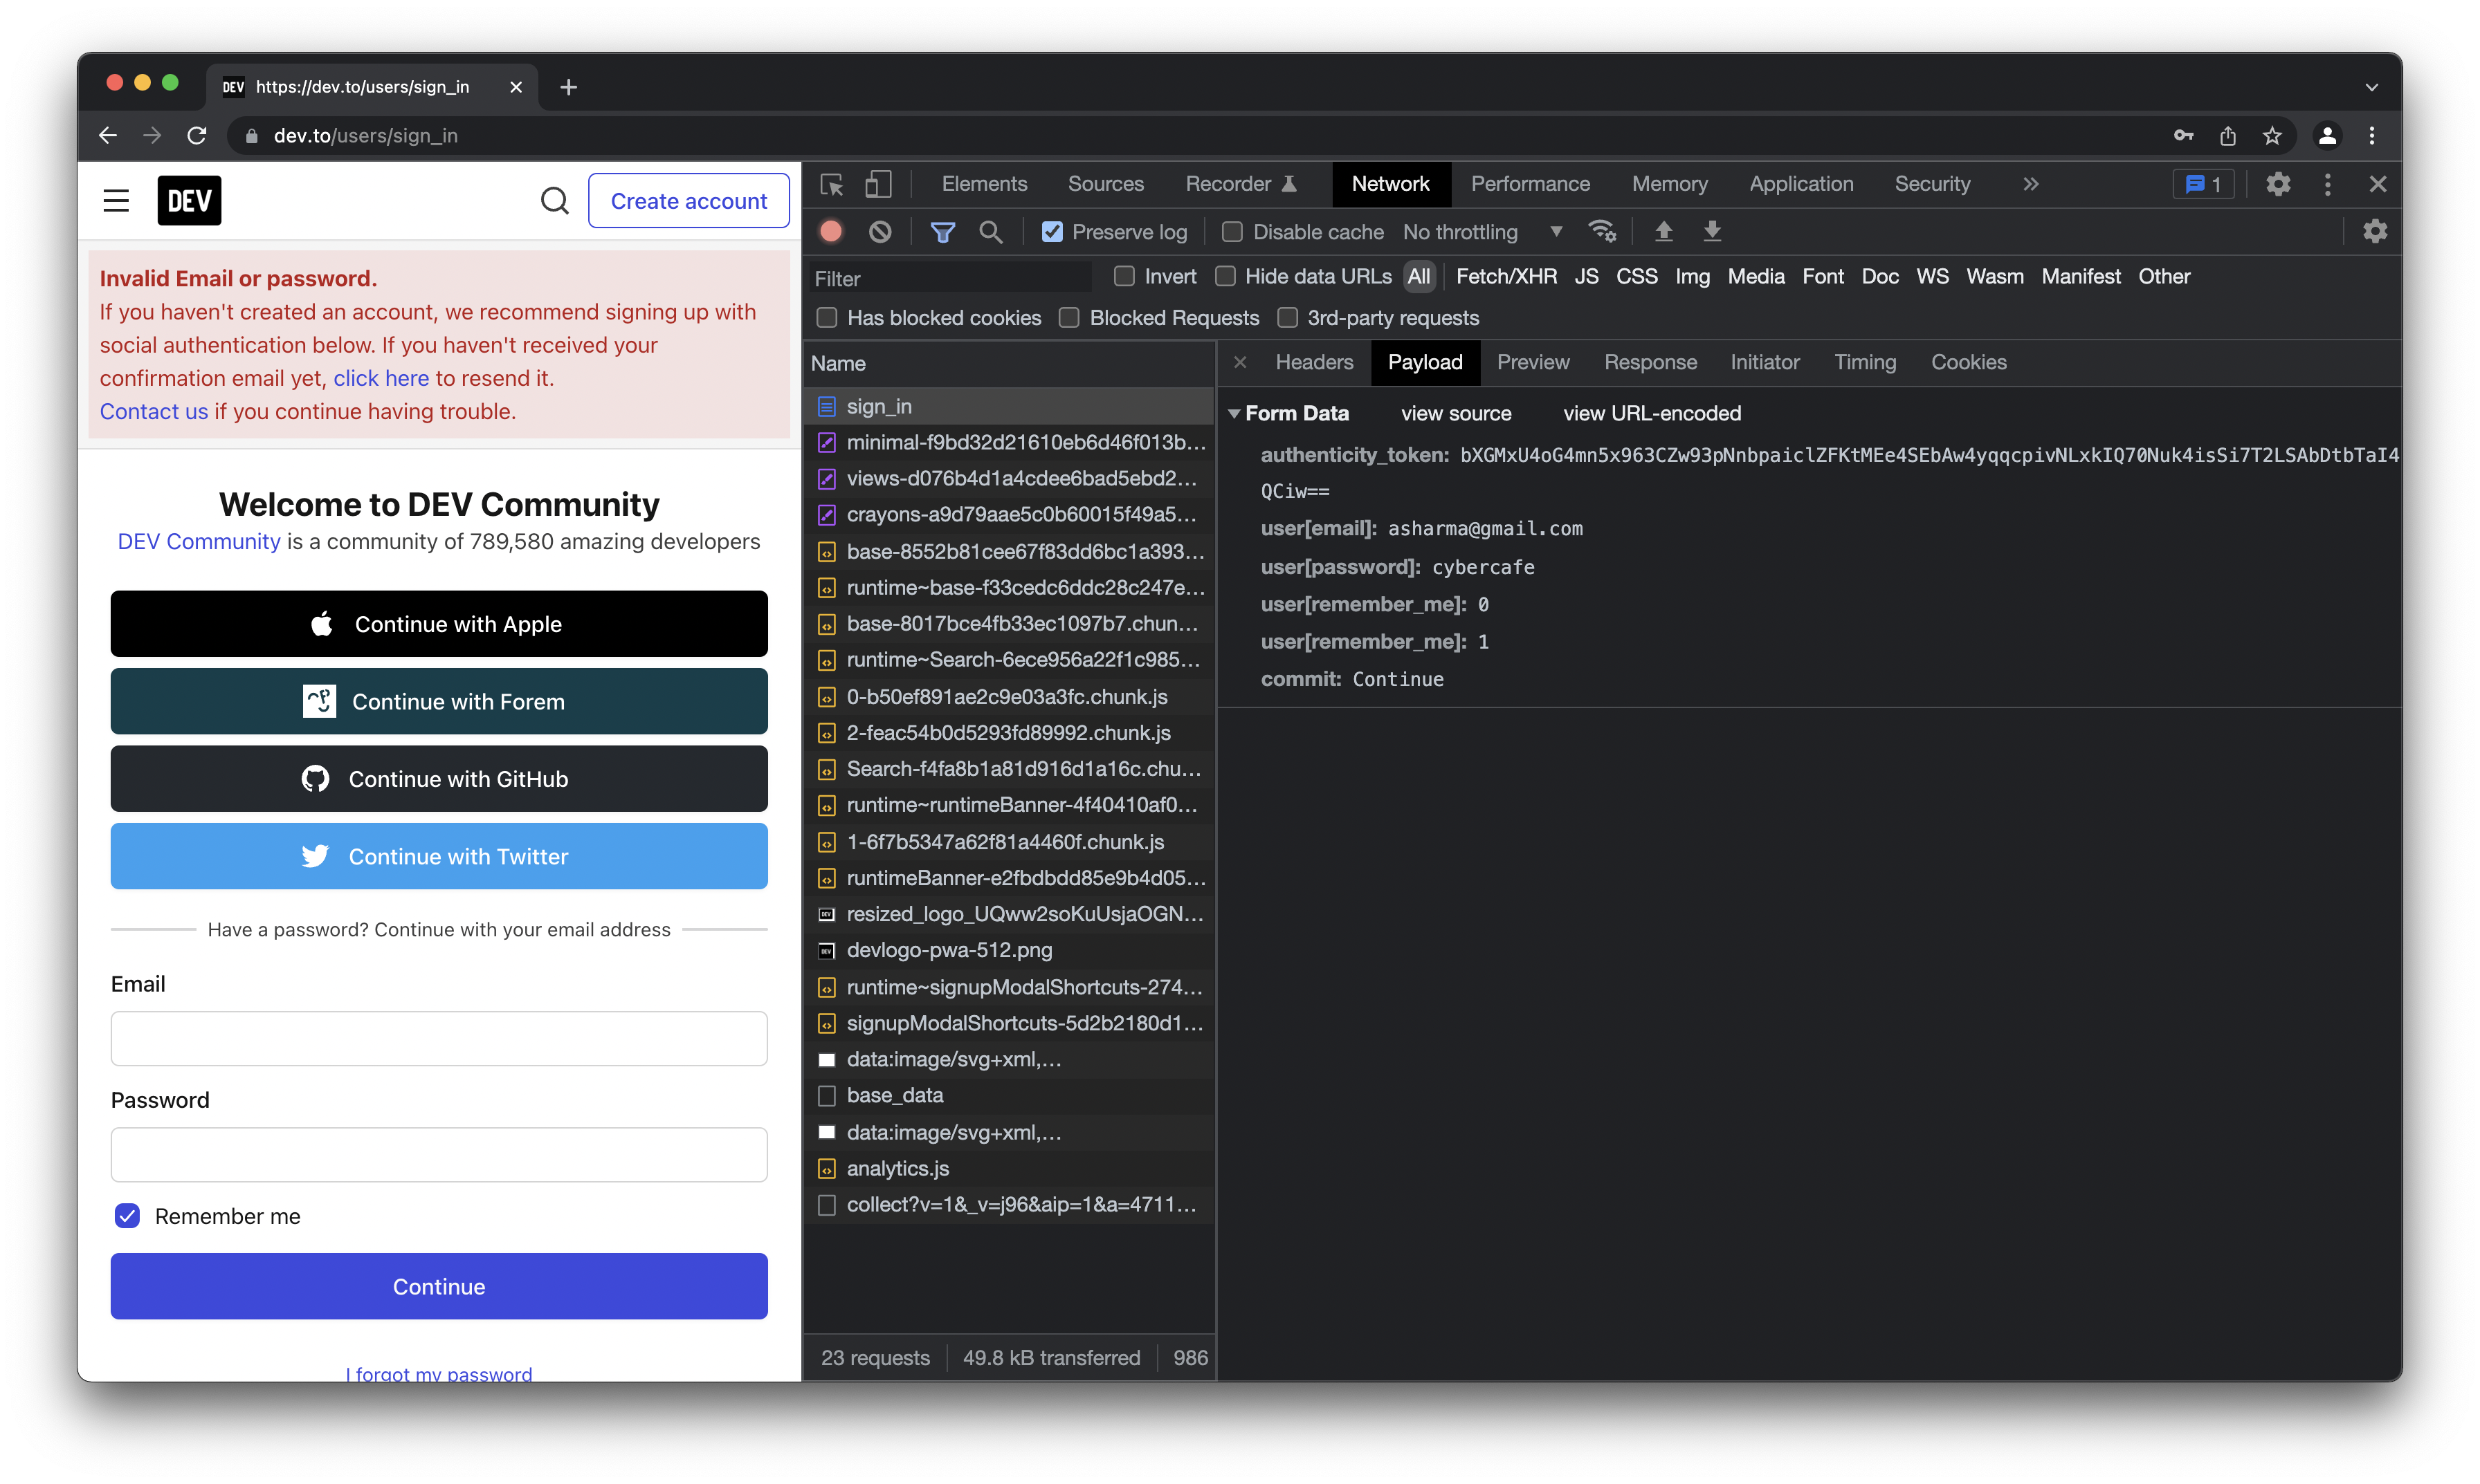Open the Application tab
The height and width of the screenshot is (1484, 2480).
coord(1800,184)
